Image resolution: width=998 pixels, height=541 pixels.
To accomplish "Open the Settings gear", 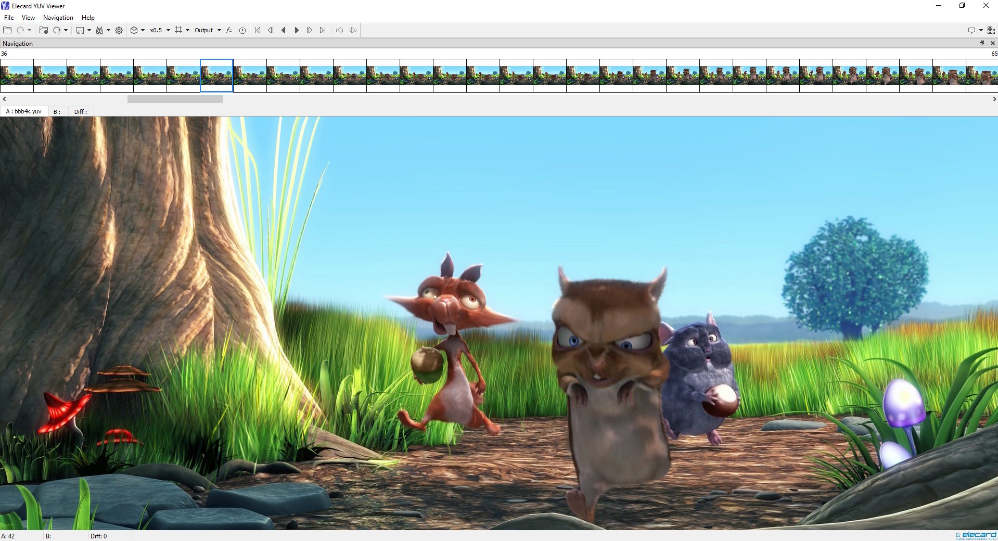I will pyautogui.click(x=119, y=30).
